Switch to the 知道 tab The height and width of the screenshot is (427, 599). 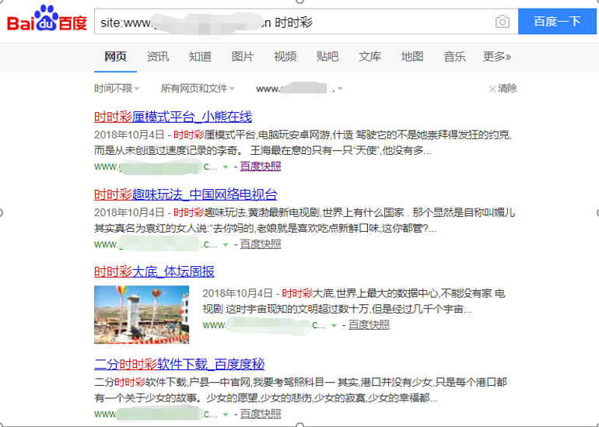pos(200,57)
